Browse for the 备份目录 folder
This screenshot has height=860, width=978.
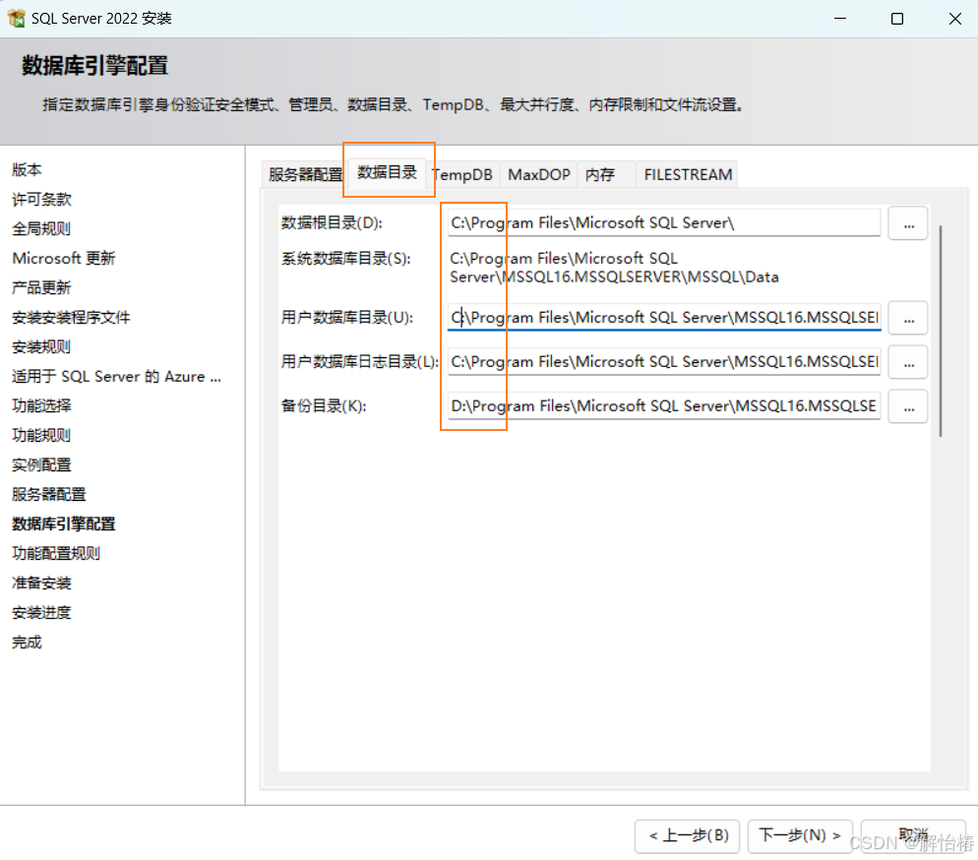pos(908,406)
